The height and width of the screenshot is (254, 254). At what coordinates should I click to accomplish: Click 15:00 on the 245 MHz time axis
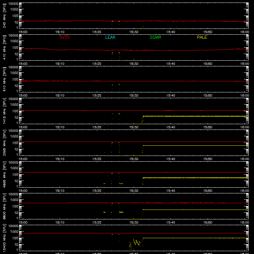pos(23,32)
